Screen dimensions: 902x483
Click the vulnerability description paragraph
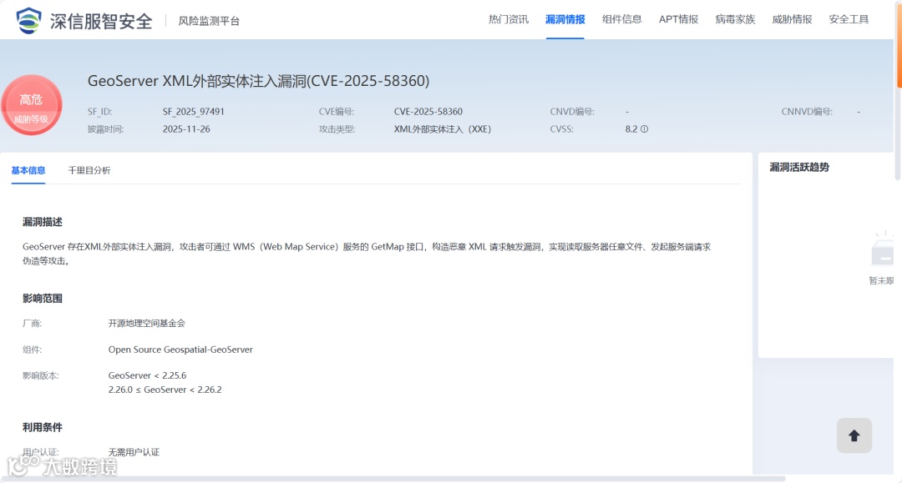(367, 254)
